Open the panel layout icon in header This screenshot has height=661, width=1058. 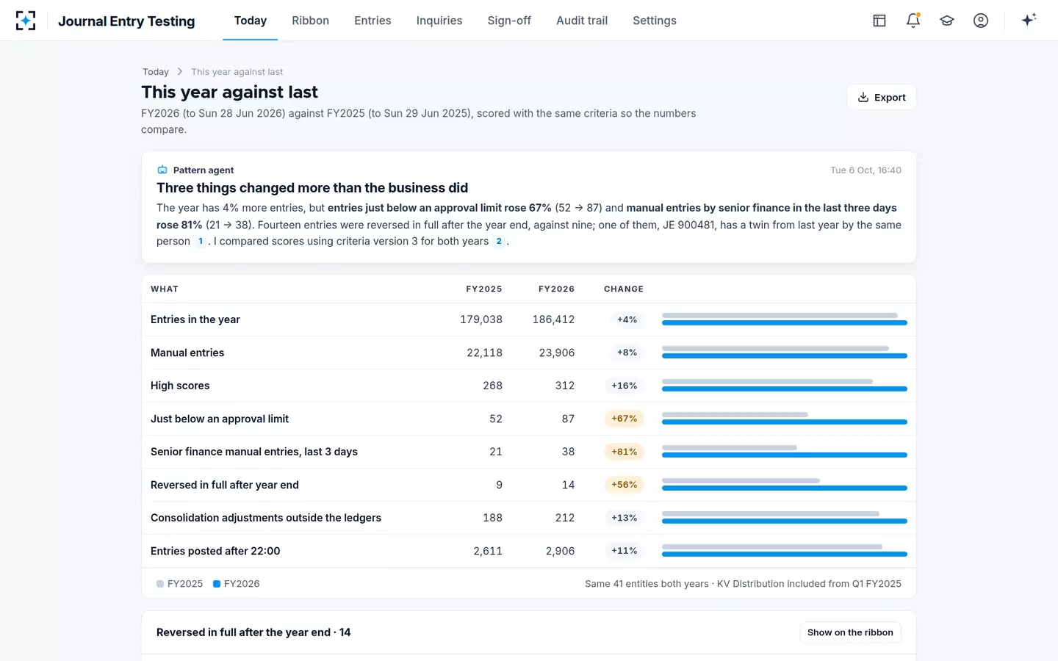pos(879,21)
